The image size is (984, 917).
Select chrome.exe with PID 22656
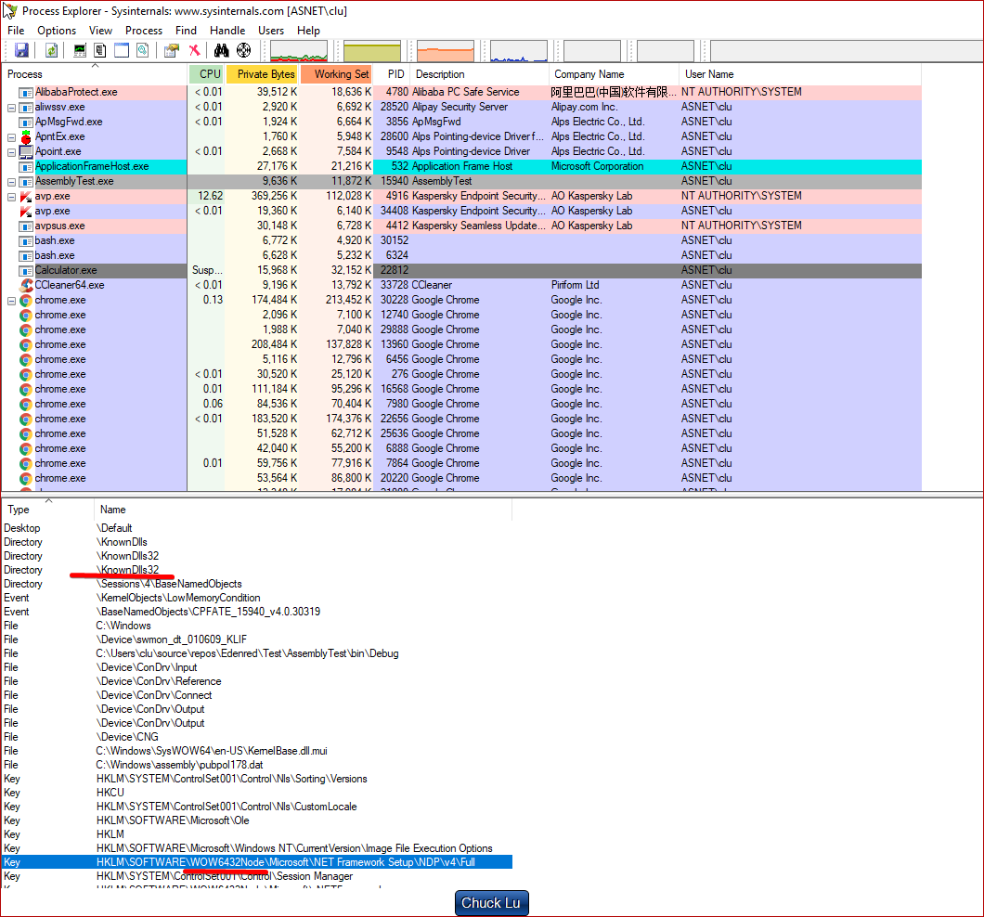[x=461, y=419]
